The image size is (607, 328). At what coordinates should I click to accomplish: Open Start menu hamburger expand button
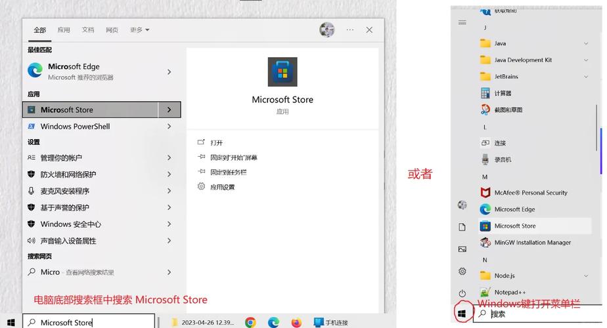(462, 22)
